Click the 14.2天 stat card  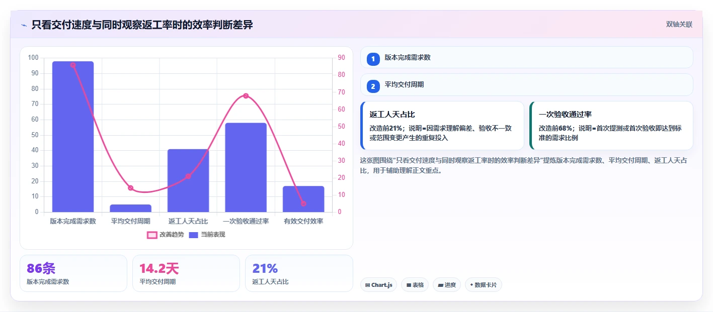point(186,273)
